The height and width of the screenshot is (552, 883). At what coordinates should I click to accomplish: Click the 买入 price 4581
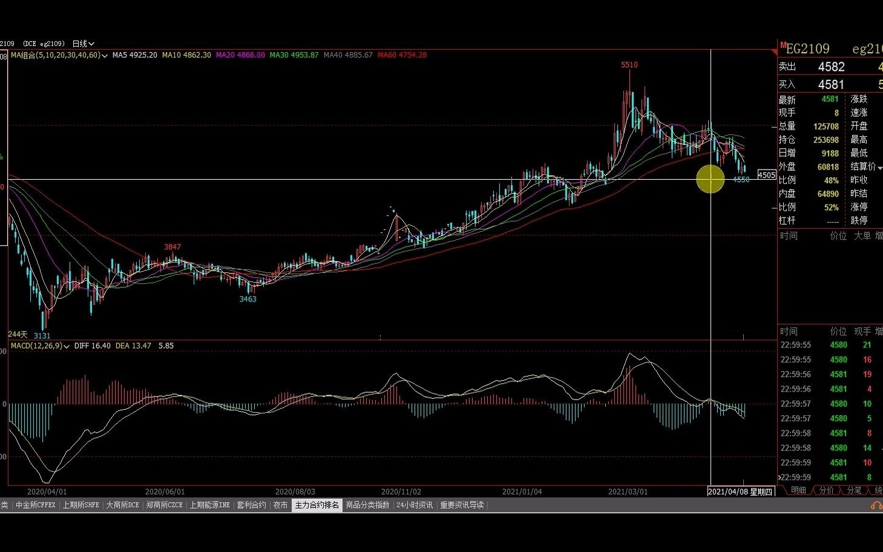coord(831,84)
